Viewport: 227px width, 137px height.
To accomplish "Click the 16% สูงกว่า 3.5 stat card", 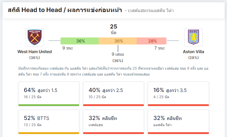I will click(178, 94).
